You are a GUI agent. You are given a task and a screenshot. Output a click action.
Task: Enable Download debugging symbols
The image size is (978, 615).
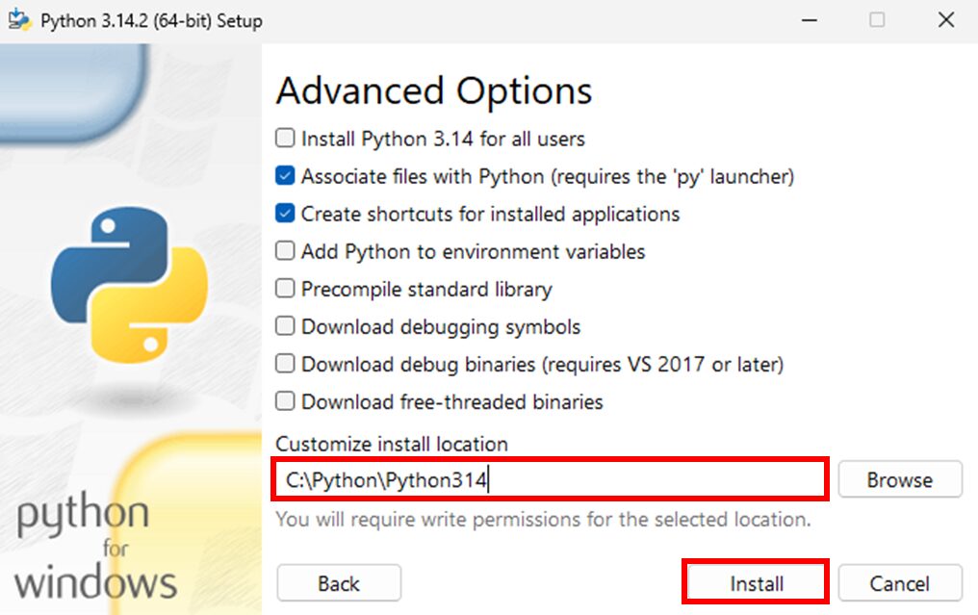(x=285, y=326)
